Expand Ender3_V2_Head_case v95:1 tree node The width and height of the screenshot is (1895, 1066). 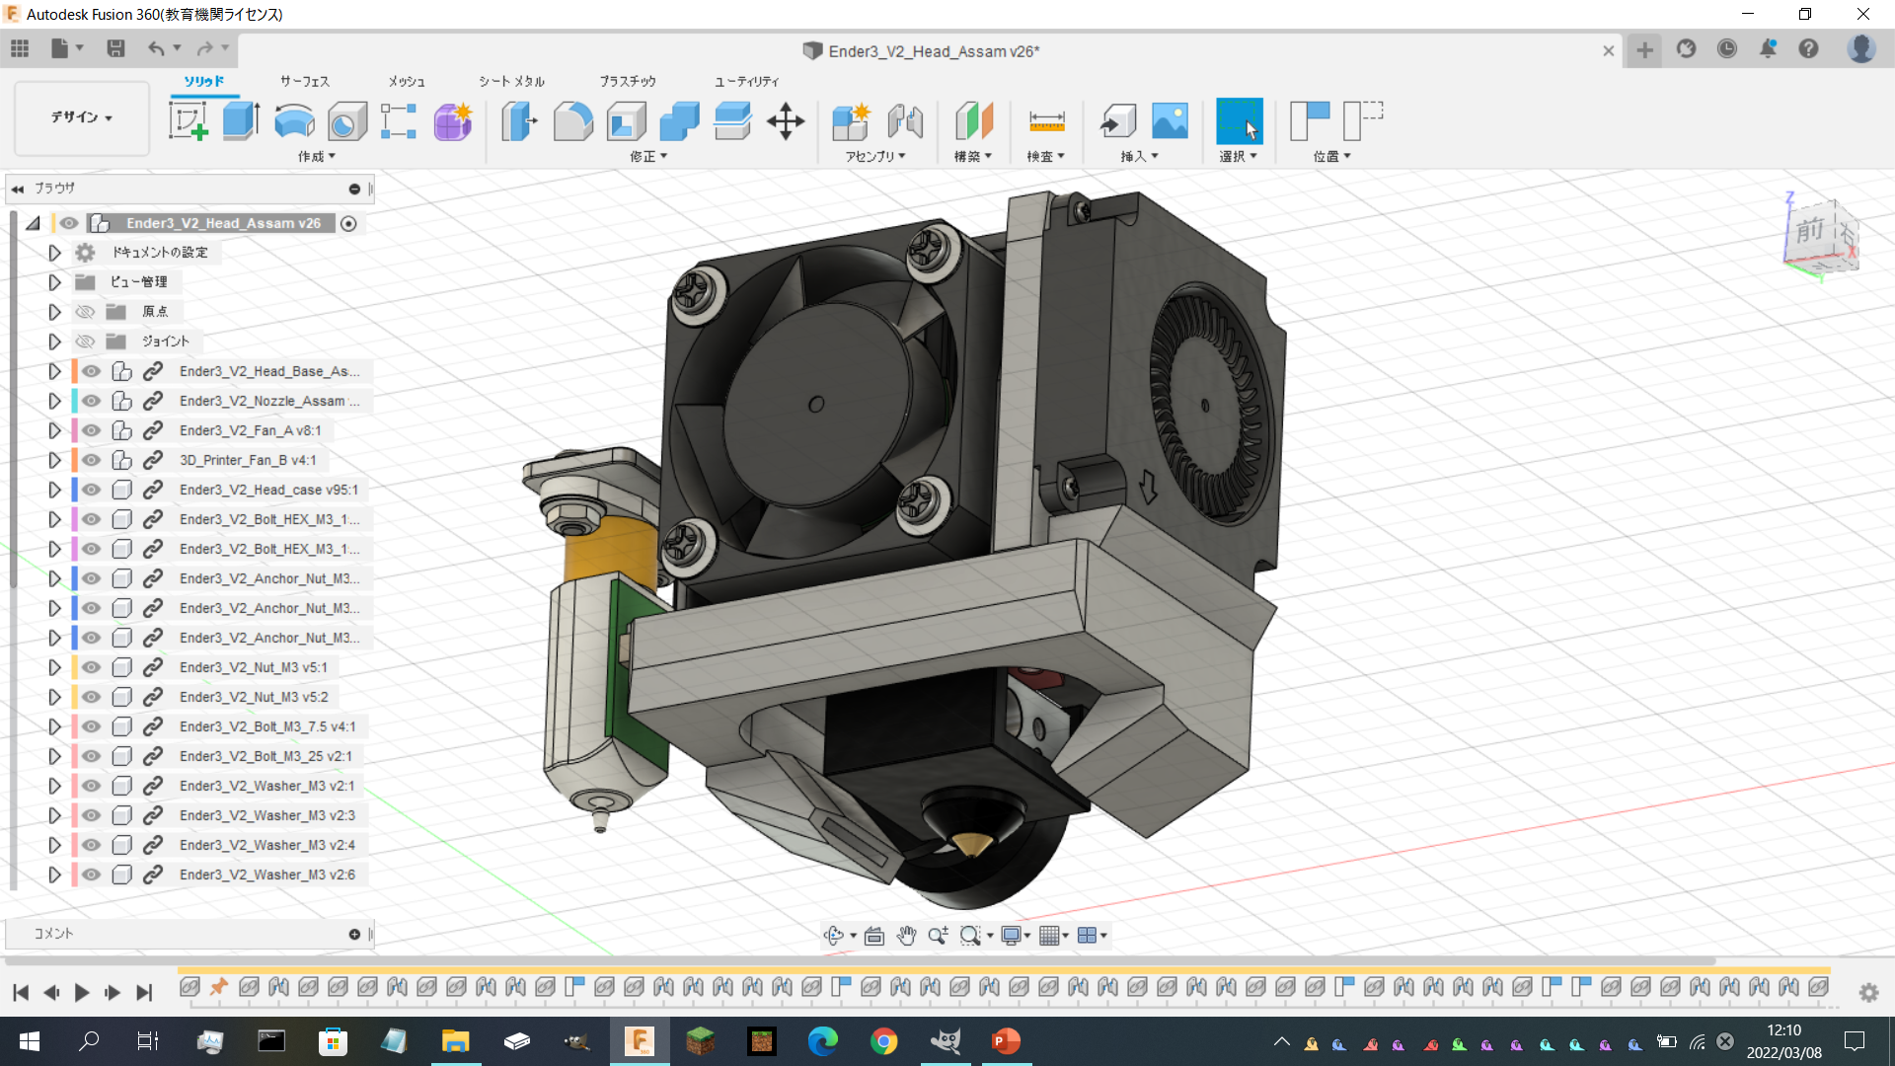(x=54, y=490)
